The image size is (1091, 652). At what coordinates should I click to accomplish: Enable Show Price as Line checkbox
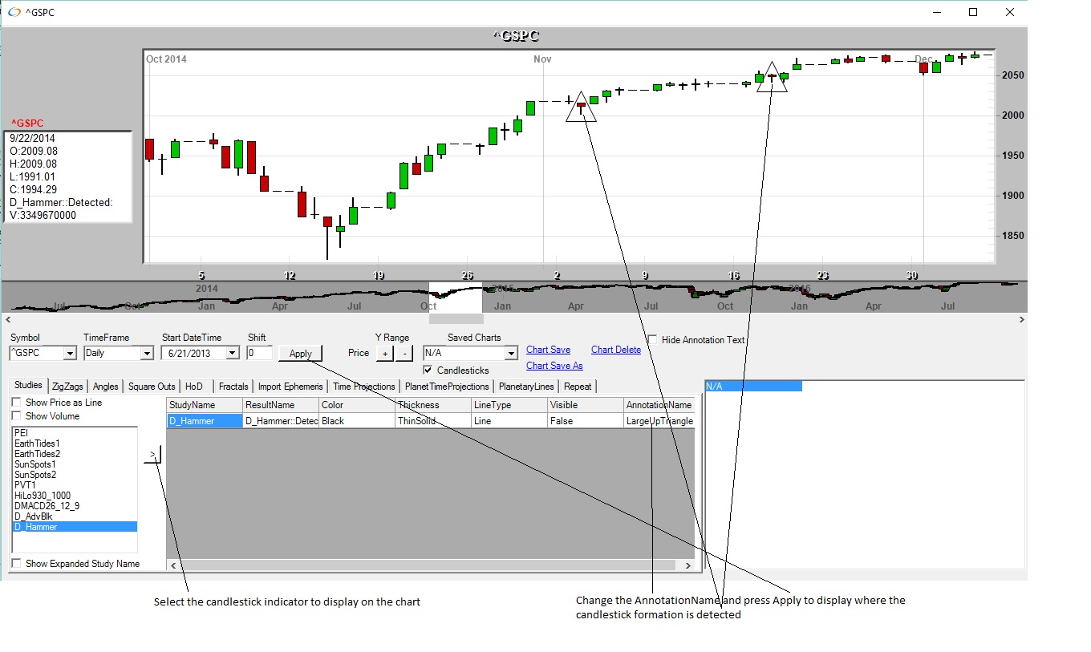point(17,403)
